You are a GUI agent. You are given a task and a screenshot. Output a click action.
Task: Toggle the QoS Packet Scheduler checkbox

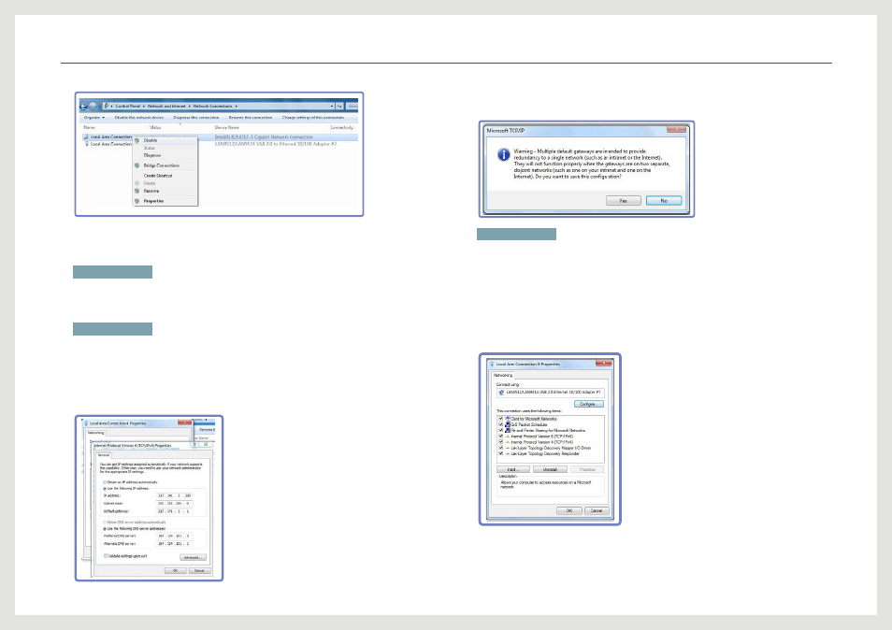(500, 424)
